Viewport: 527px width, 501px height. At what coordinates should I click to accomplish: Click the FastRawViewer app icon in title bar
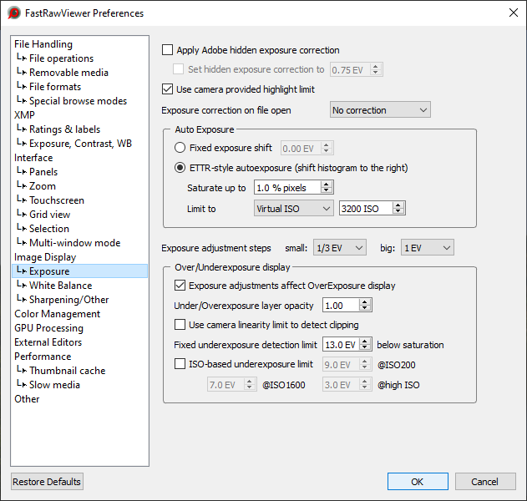[14, 13]
